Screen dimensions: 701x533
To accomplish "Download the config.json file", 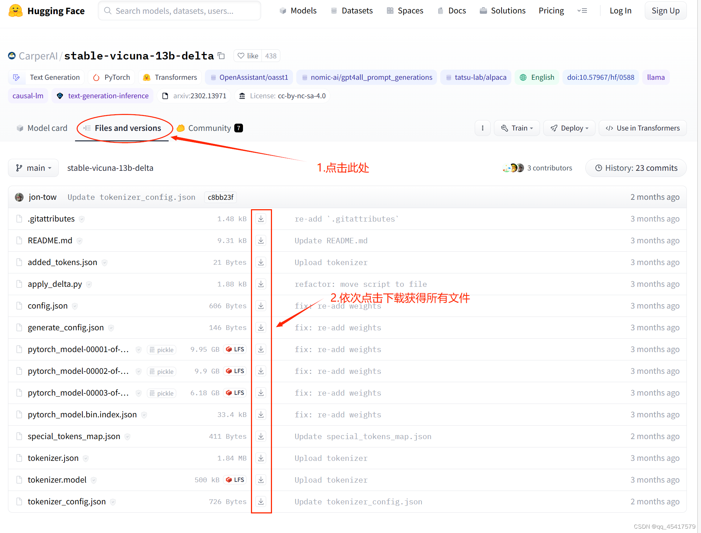I will click(x=261, y=306).
